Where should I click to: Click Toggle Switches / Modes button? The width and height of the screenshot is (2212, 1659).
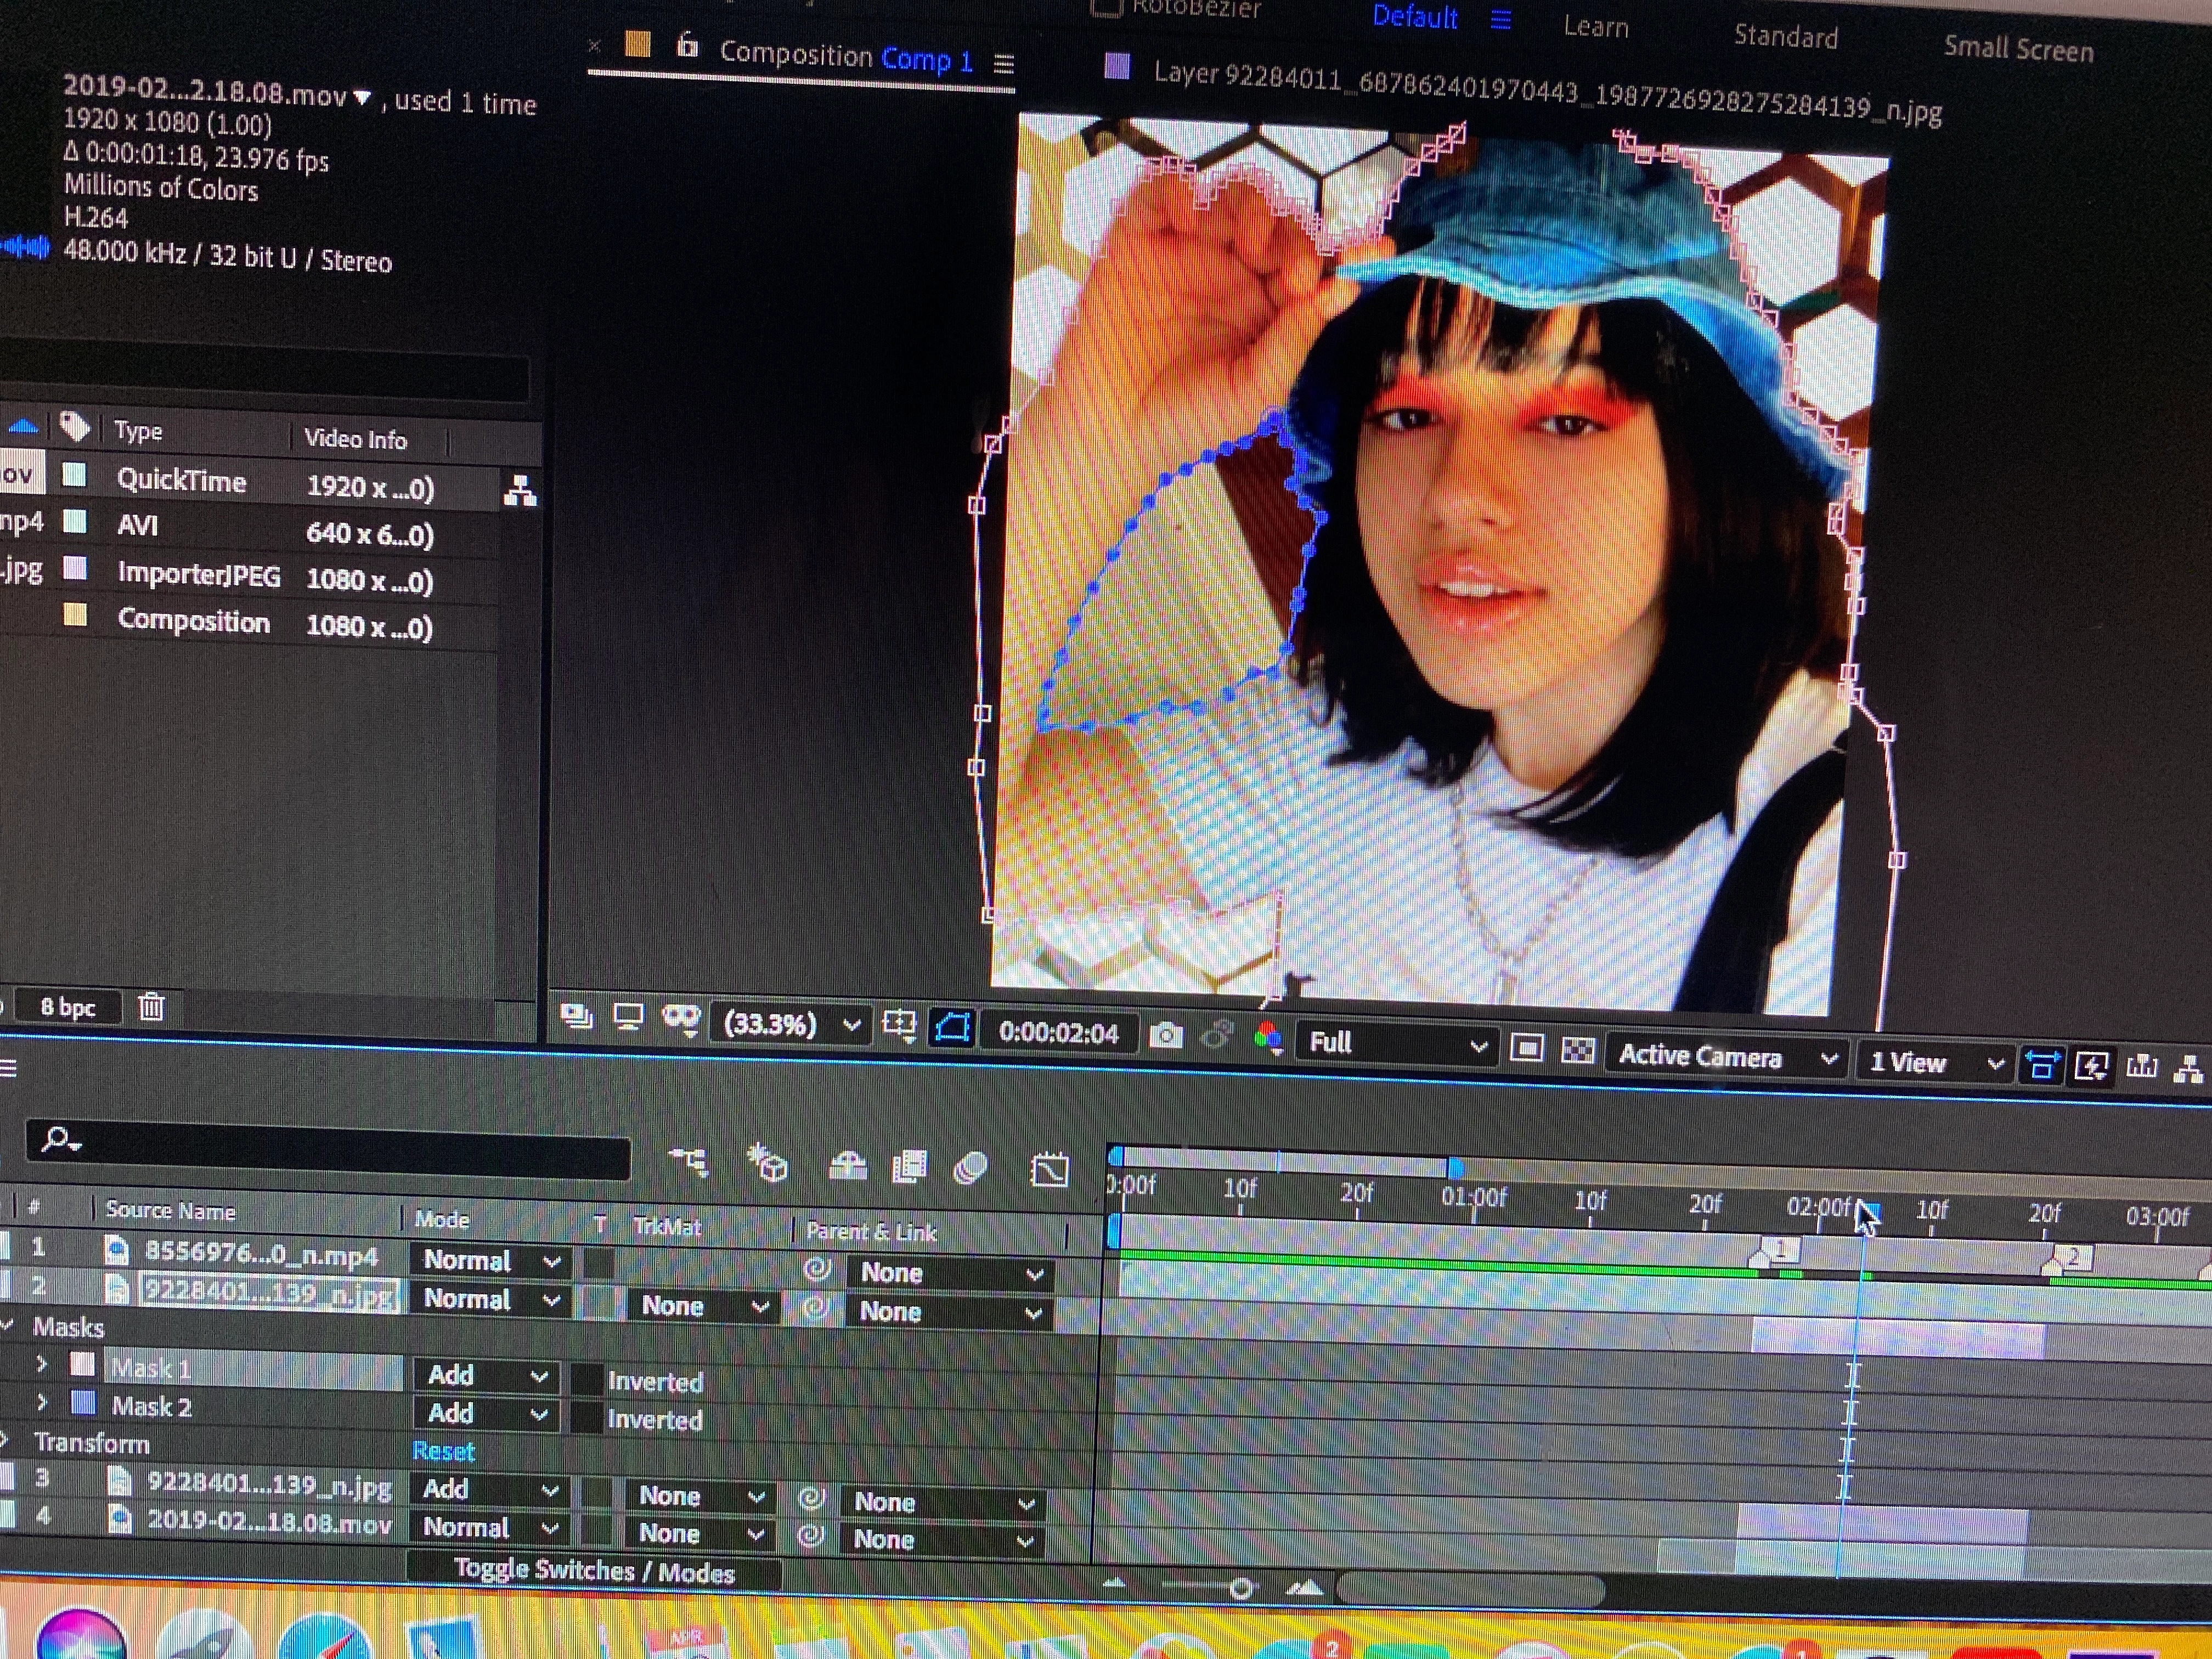(594, 1571)
